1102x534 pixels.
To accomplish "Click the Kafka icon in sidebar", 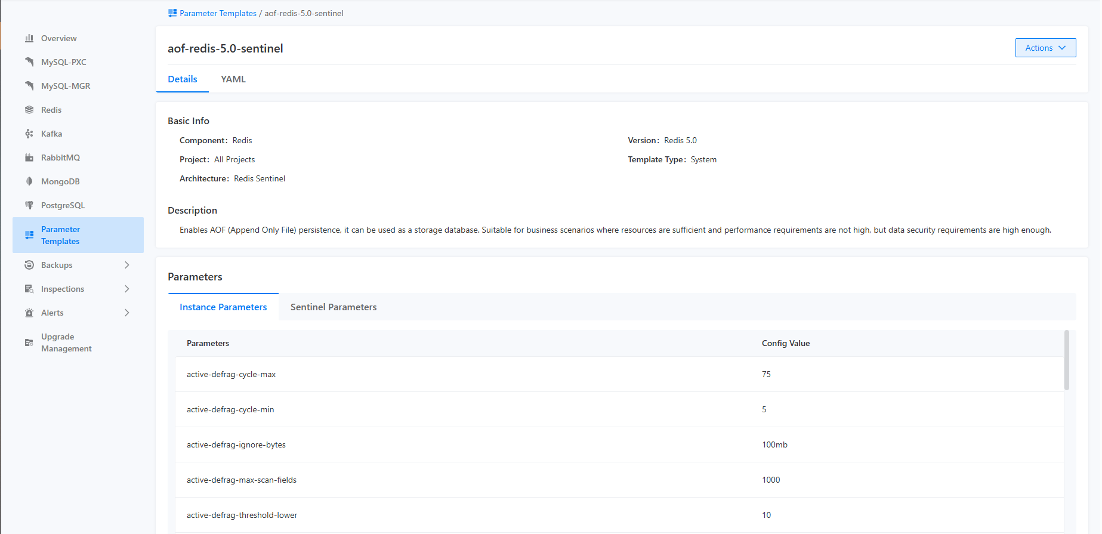I will pos(29,134).
